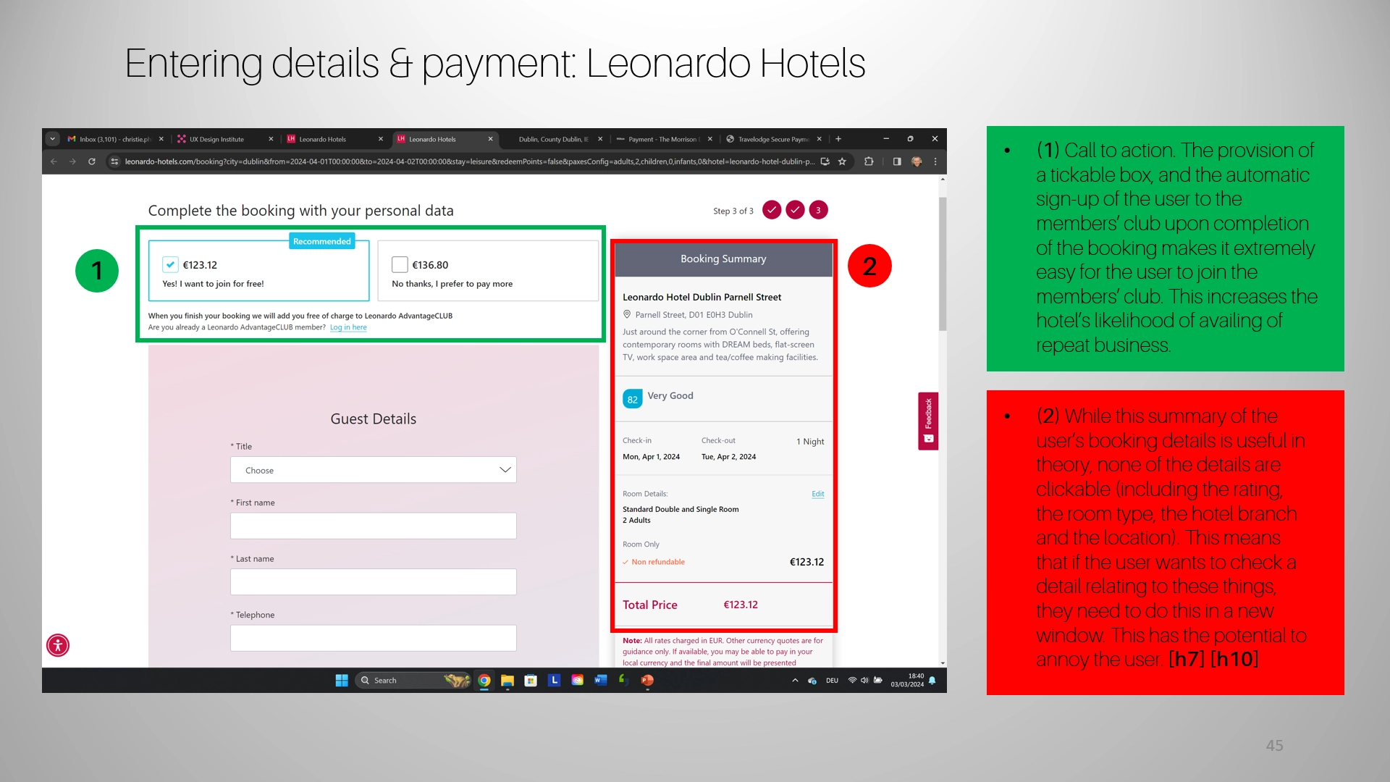Open File Explorer from the taskbar
The image size is (1390, 782).
(x=507, y=681)
